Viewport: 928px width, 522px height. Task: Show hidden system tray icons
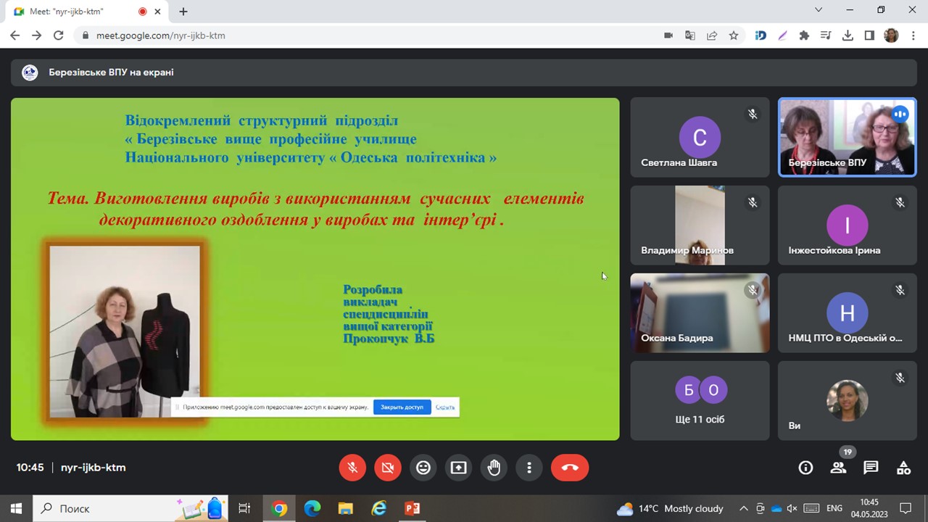743,508
